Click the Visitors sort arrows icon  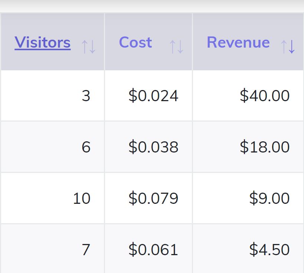point(88,46)
